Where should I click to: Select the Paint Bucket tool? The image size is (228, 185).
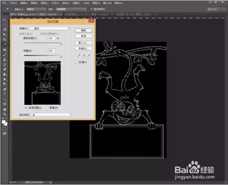point(4,74)
